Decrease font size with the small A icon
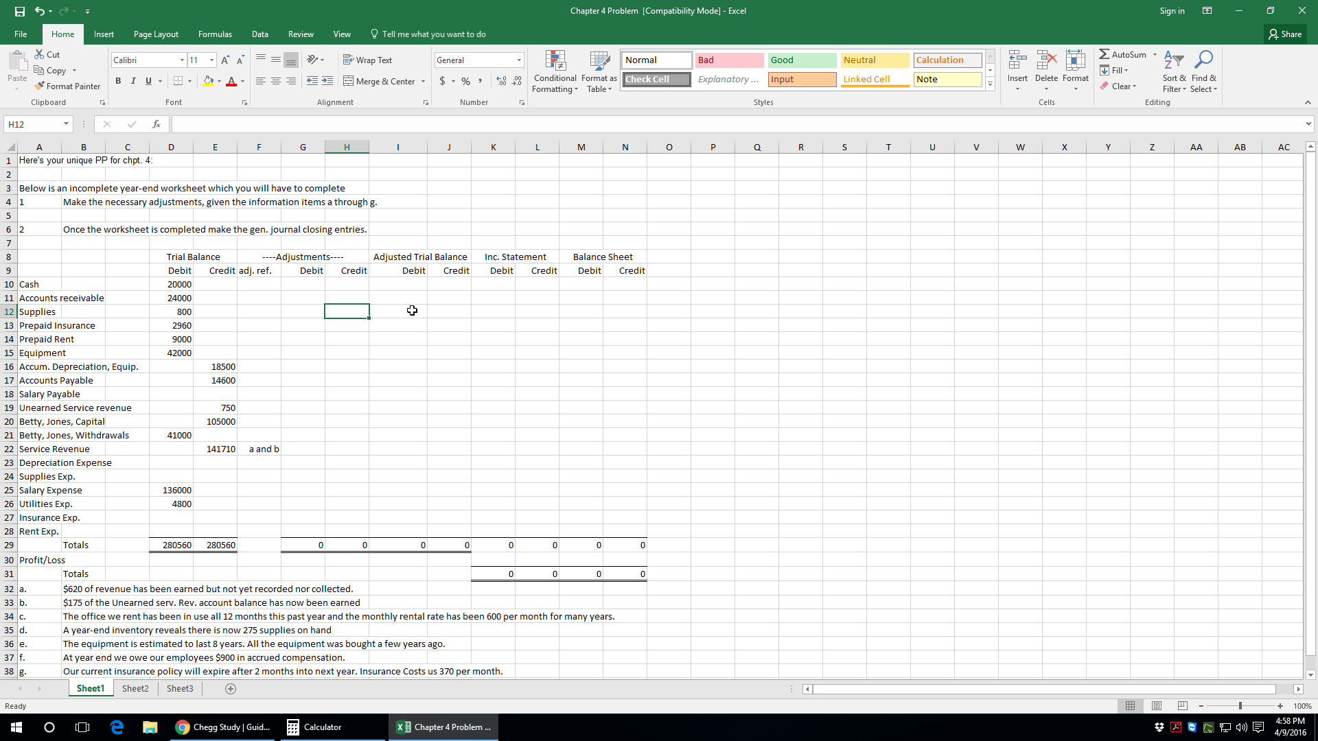Image resolution: width=1318 pixels, height=741 pixels. pos(240,60)
